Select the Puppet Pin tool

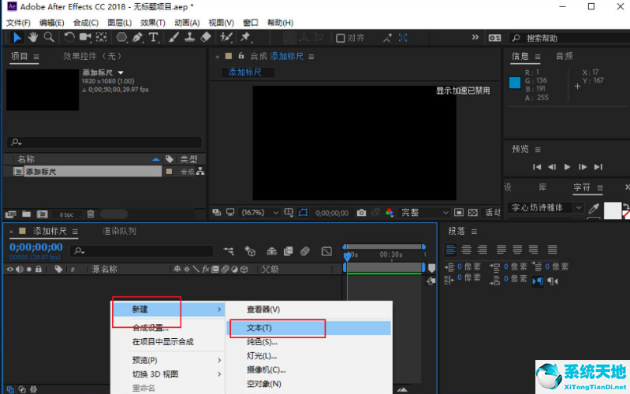245,38
